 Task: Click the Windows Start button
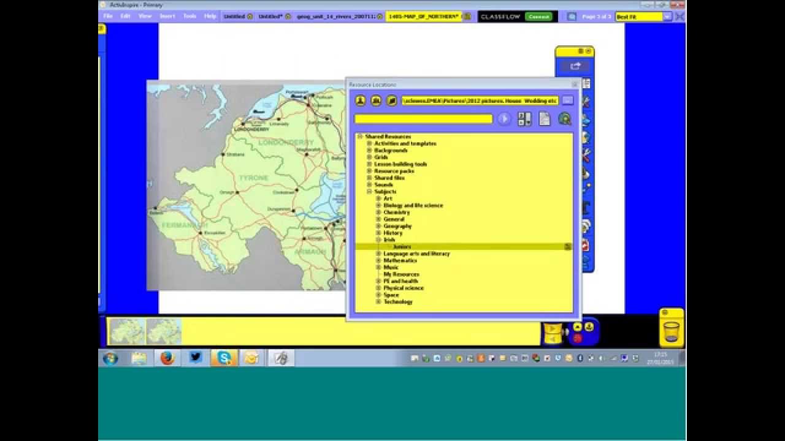coord(110,358)
